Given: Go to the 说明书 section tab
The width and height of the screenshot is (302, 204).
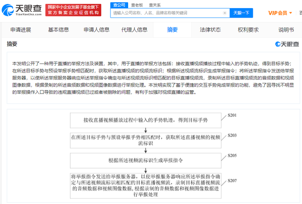Looking at the screenshot, I should coord(286,30).
